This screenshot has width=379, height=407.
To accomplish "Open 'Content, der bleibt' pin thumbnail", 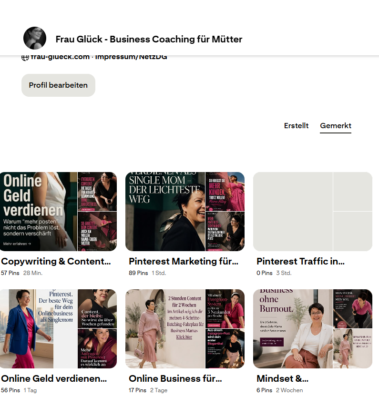I will click(97, 309).
